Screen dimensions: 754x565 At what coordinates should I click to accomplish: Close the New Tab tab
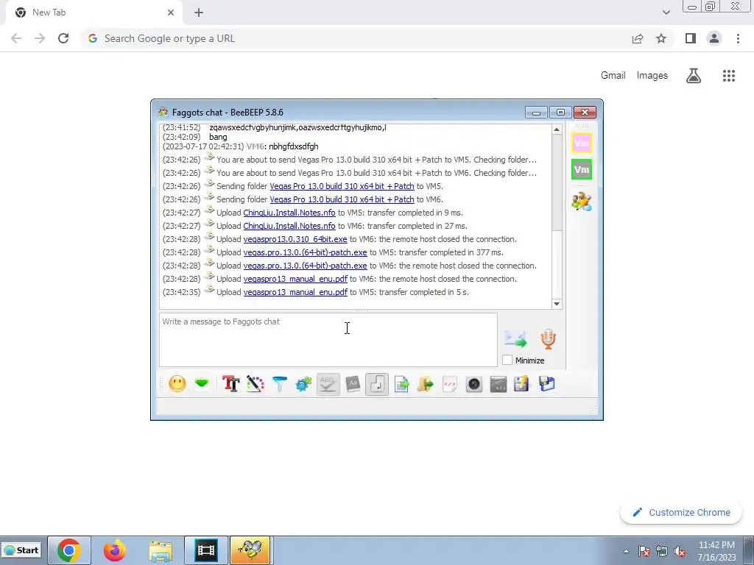click(171, 13)
